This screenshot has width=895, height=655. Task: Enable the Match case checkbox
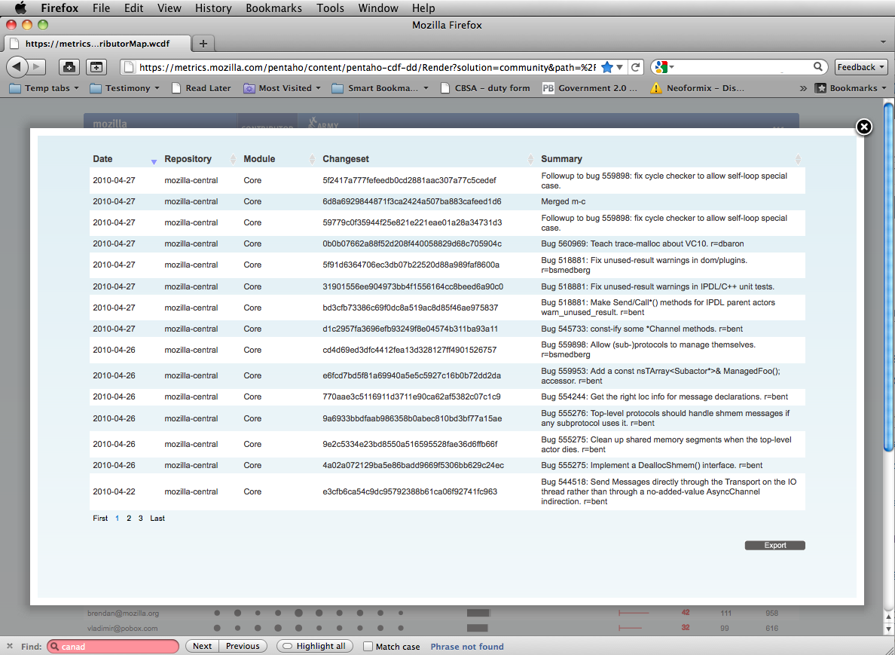pyautogui.click(x=368, y=646)
